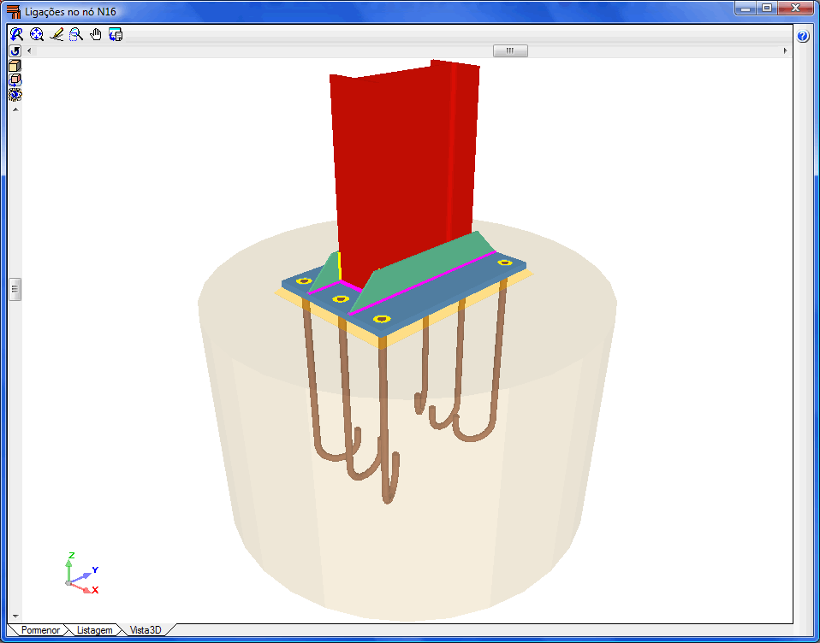The height and width of the screenshot is (643, 820).
Task: Click the previous zoom magnifier icon
Action: point(17,34)
